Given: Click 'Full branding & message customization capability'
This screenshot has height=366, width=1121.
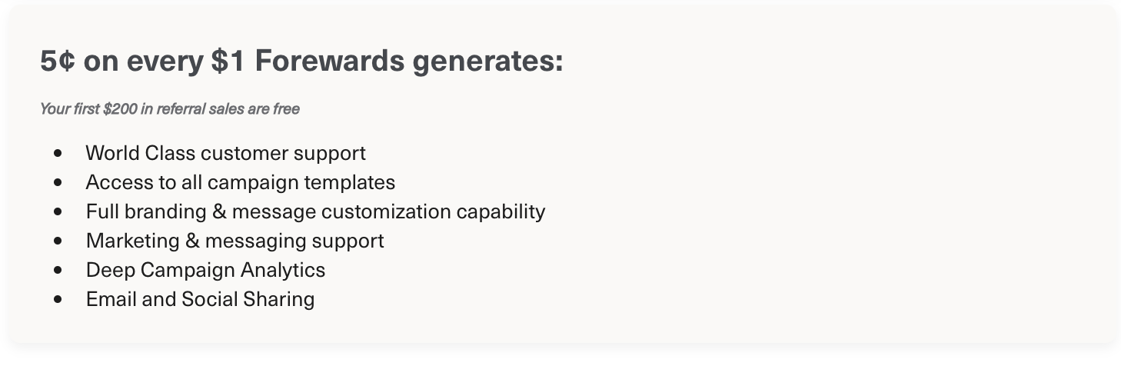Looking at the screenshot, I should click(315, 211).
